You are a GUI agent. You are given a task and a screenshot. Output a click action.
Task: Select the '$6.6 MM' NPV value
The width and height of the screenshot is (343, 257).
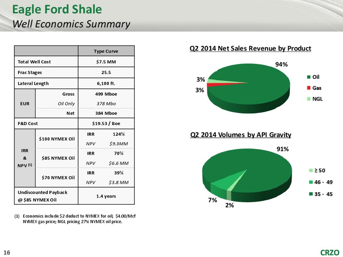point(119,163)
